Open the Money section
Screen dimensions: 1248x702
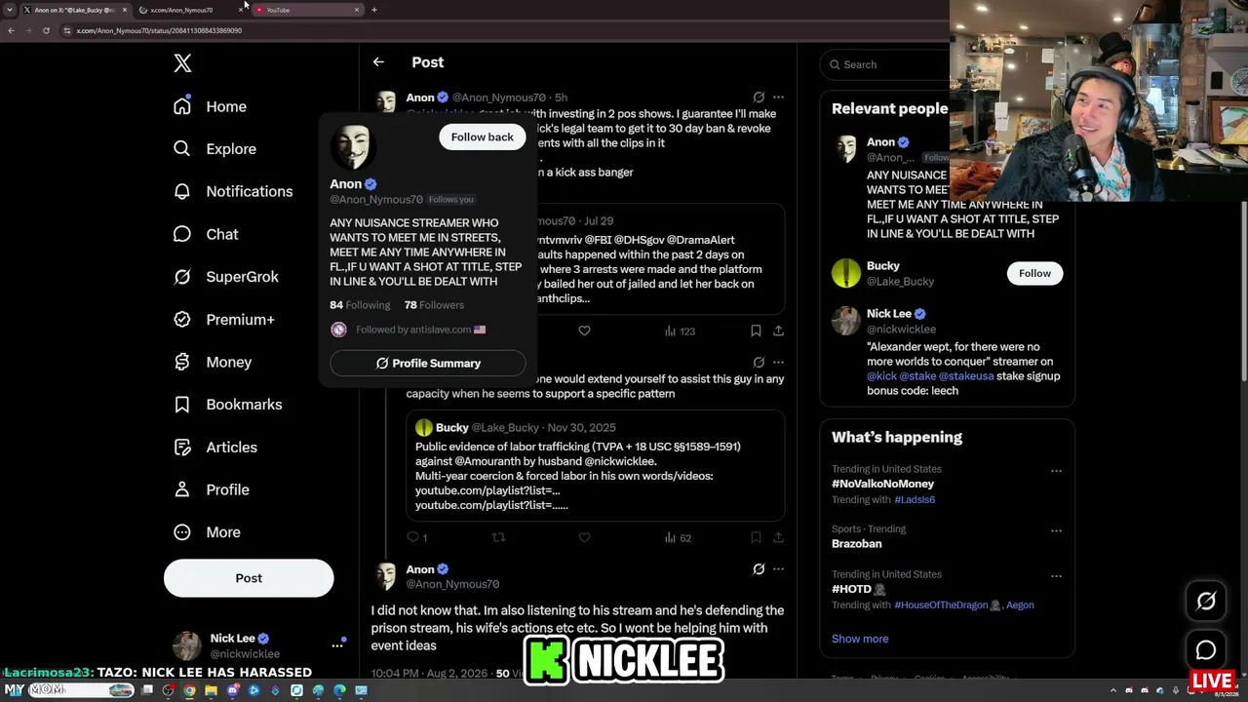coord(213,362)
